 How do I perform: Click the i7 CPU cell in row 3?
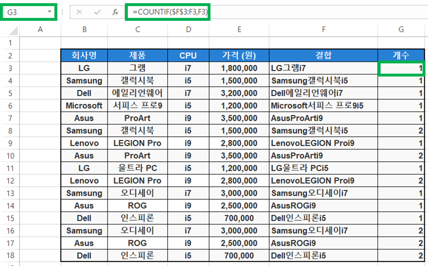(188, 68)
